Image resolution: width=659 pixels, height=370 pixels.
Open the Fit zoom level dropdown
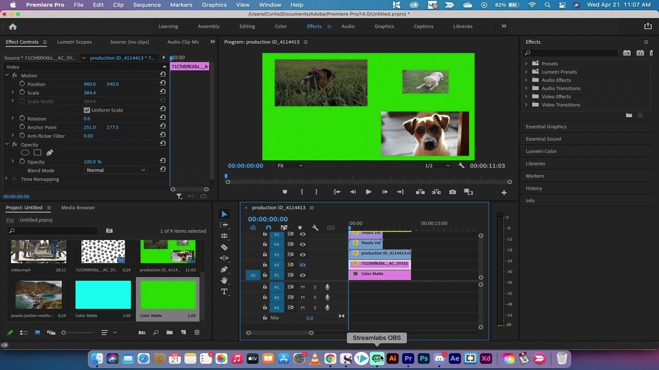pyautogui.click(x=289, y=165)
